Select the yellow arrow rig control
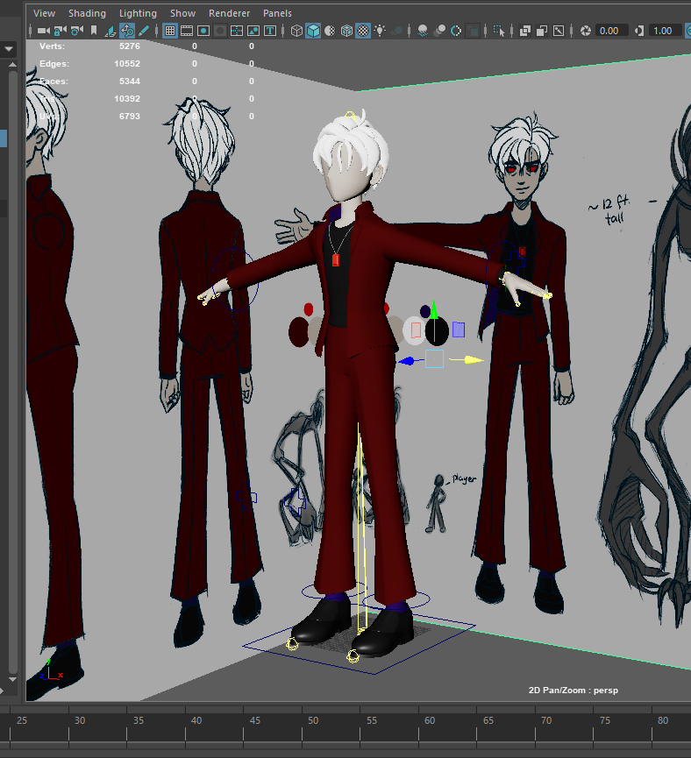Screen dimensions: 691x758 [467, 359]
